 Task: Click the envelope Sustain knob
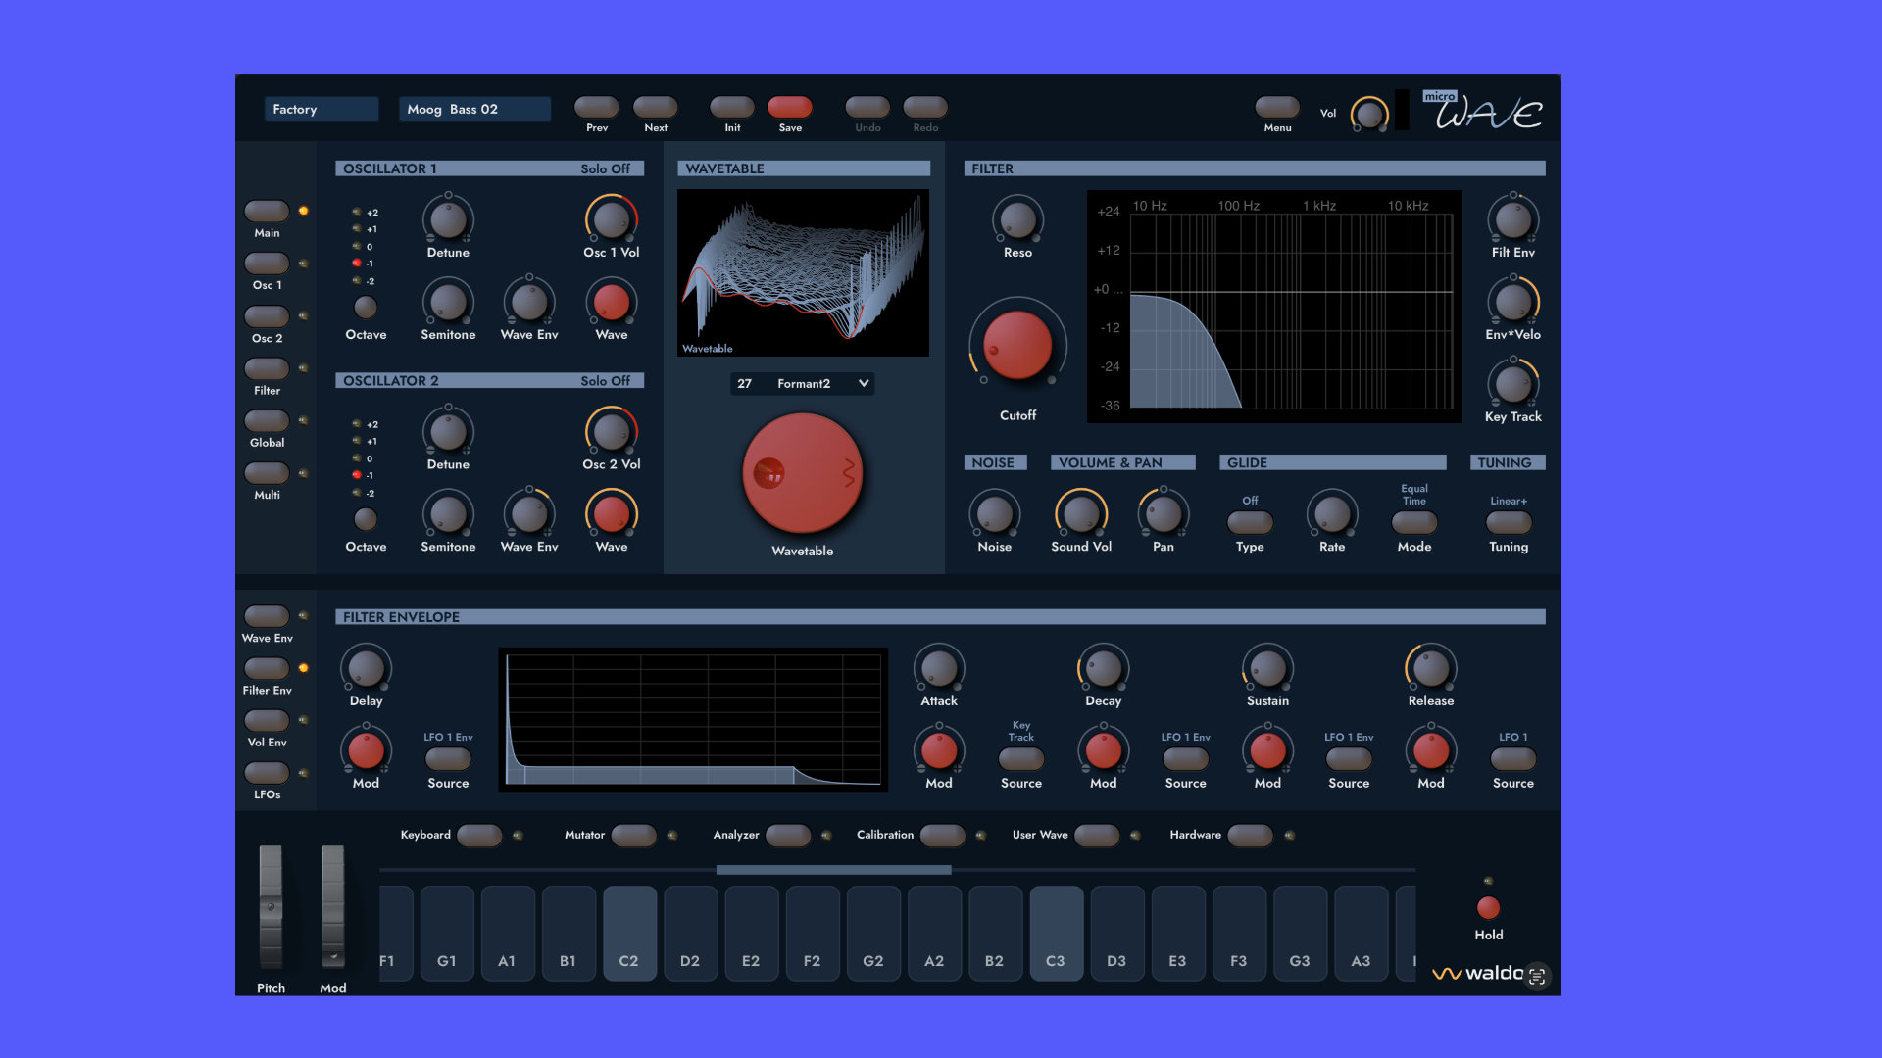1267,668
